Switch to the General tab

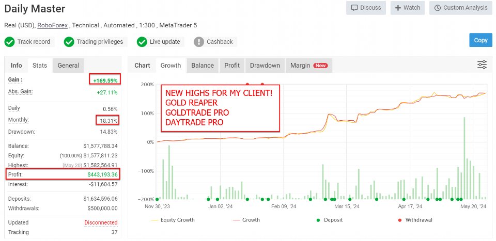pos(68,66)
